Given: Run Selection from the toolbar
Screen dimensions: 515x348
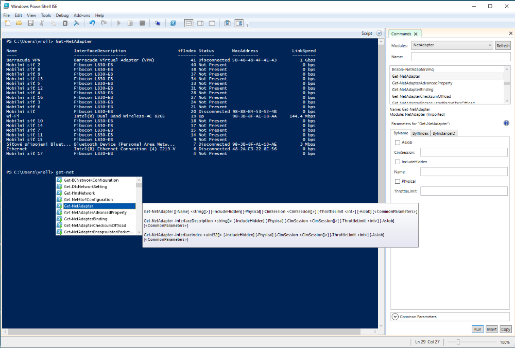Looking at the screenshot, I should (130, 23).
